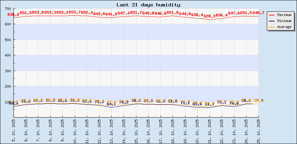This screenshot has height=144, width=297.
Task: Select the Minimum legend label
Action: tap(284, 21)
